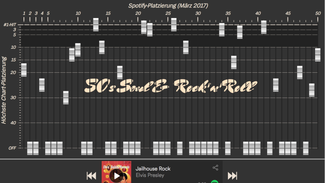Click the OFF slider knob for rank 25
The width and height of the screenshot is (325, 183).
pos(168,148)
